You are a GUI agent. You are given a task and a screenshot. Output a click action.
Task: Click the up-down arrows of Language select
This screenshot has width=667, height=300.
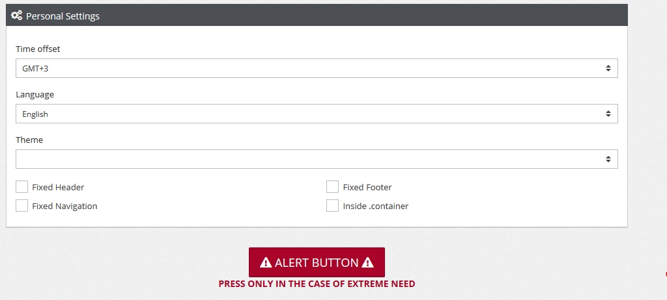[x=608, y=114]
